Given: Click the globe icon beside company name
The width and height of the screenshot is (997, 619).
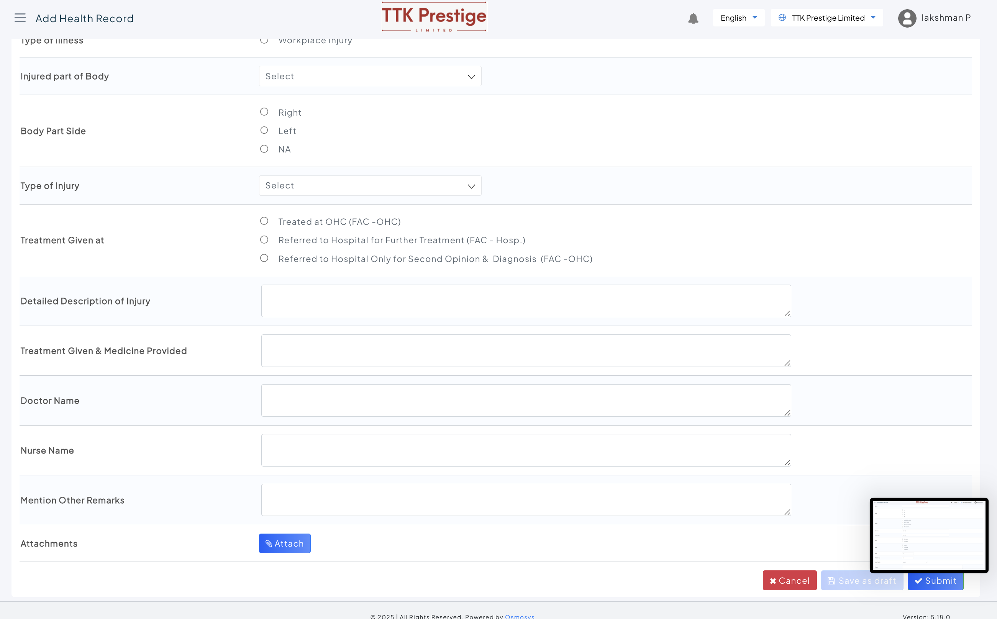Looking at the screenshot, I should pyautogui.click(x=782, y=18).
